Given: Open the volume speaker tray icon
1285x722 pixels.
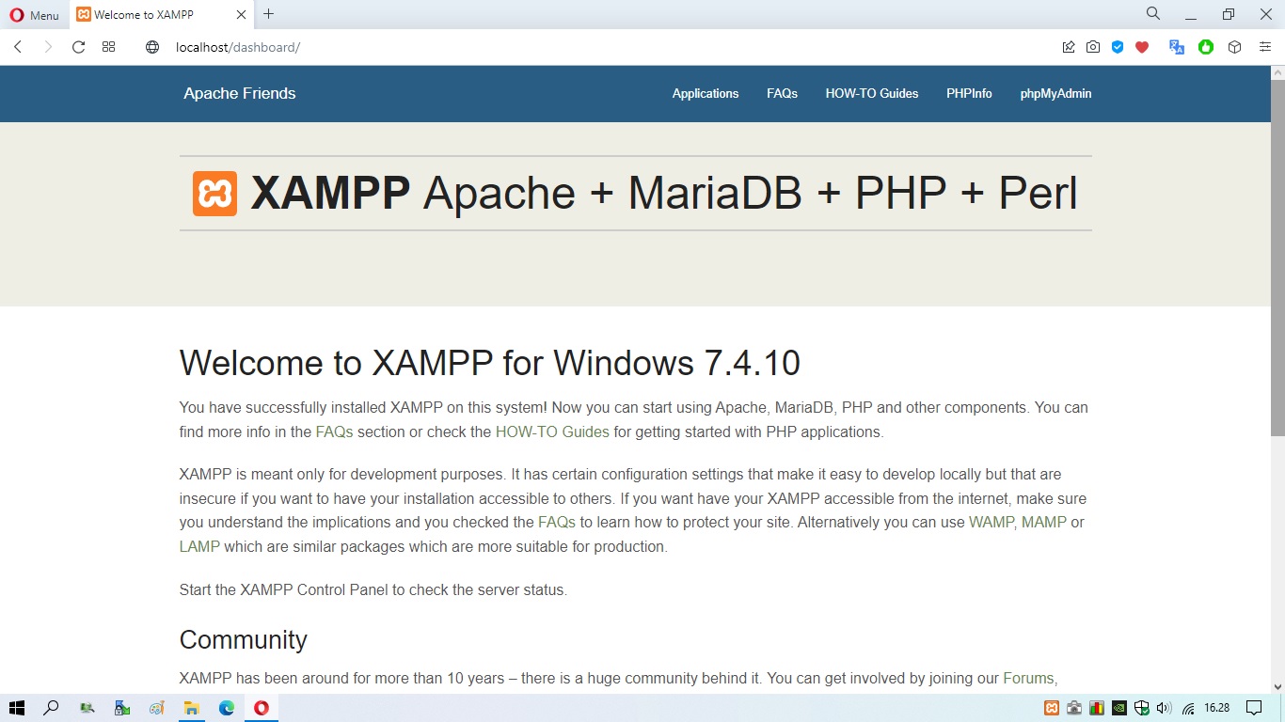Looking at the screenshot, I should (1165, 708).
